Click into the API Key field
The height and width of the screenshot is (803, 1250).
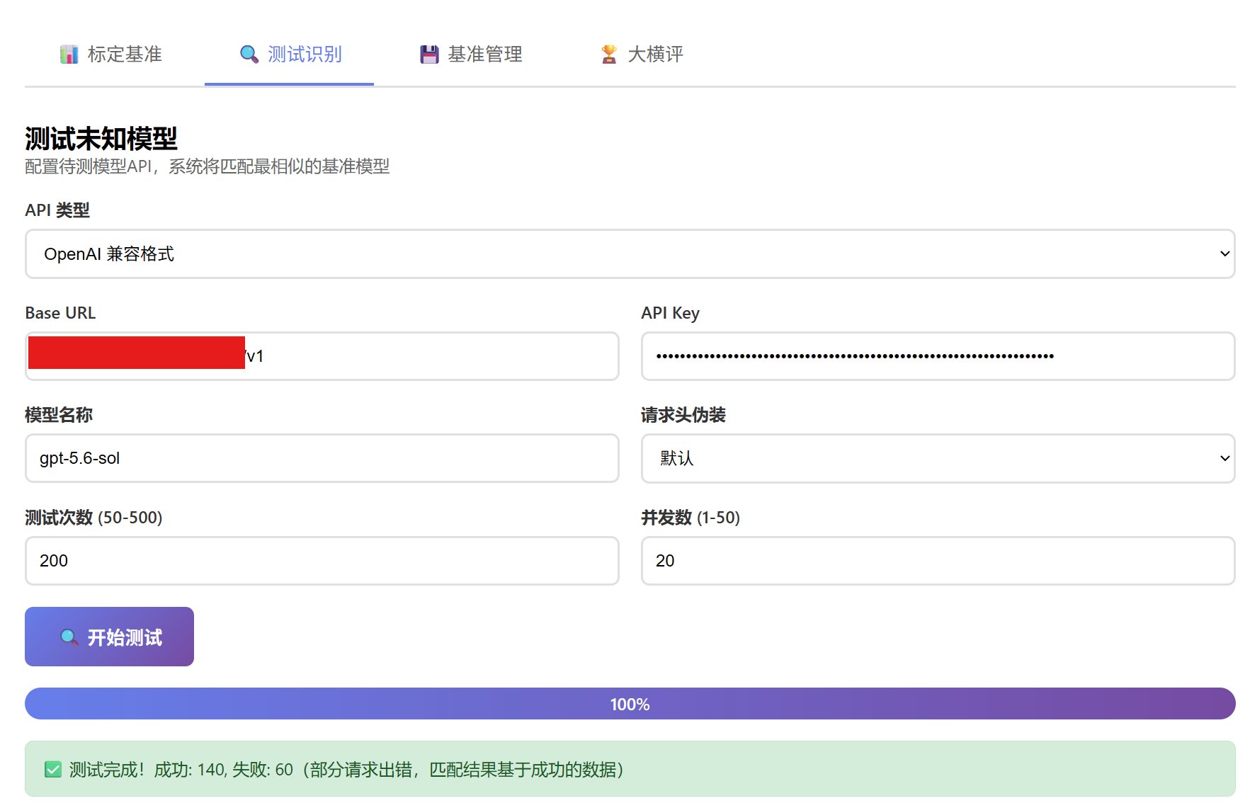pos(938,356)
